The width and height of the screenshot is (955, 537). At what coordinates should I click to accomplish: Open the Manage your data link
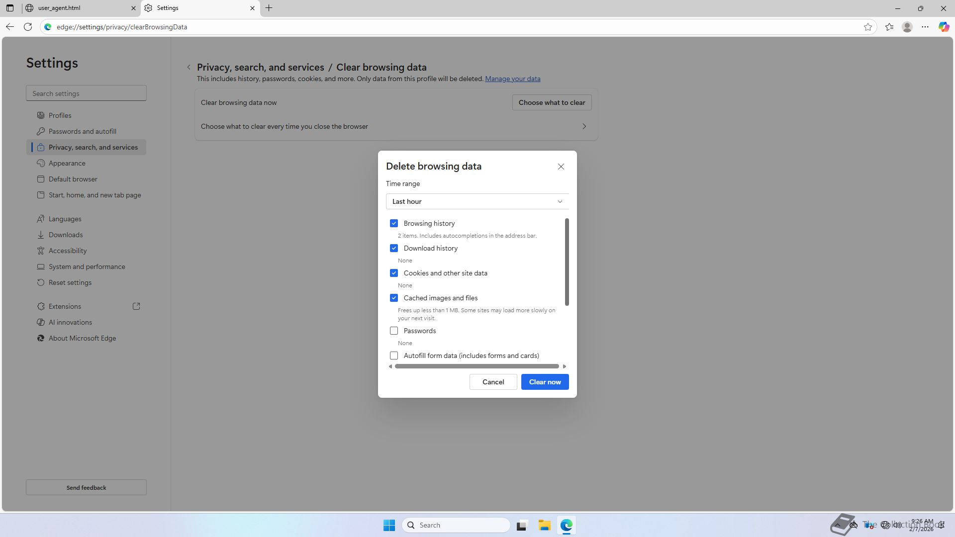coord(512,79)
